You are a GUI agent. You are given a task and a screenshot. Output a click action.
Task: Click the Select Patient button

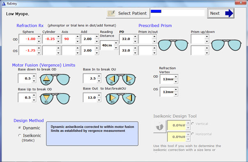(x=128, y=13)
